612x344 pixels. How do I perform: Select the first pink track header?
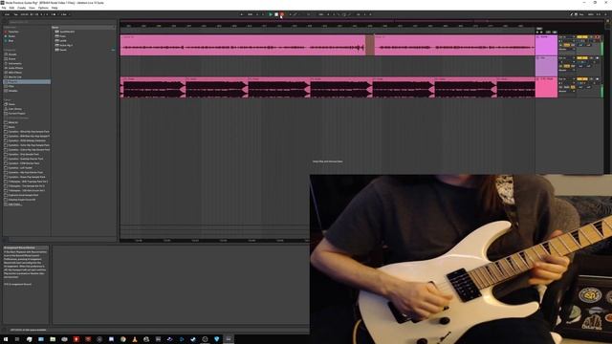click(x=546, y=45)
